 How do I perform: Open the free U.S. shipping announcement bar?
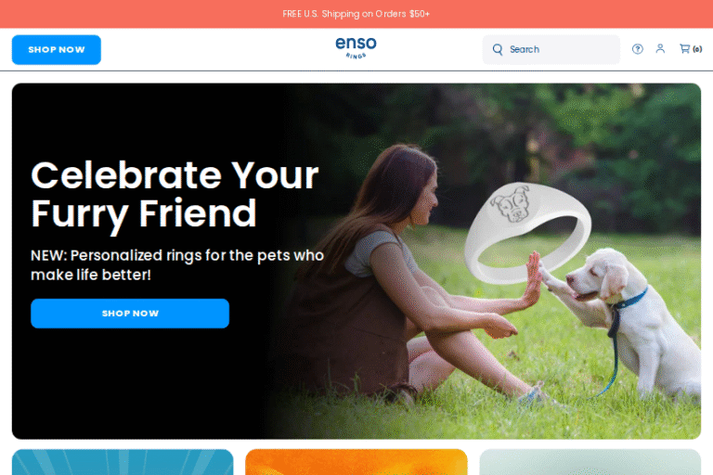(x=356, y=14)
